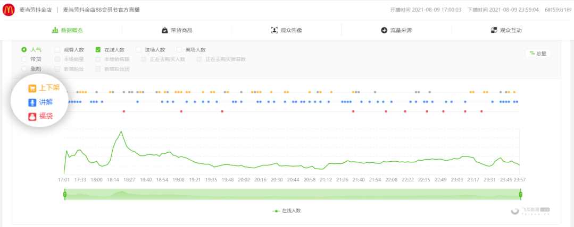
Task: Click the 福袋 red bag icon
Action: [x=32, y=117]
